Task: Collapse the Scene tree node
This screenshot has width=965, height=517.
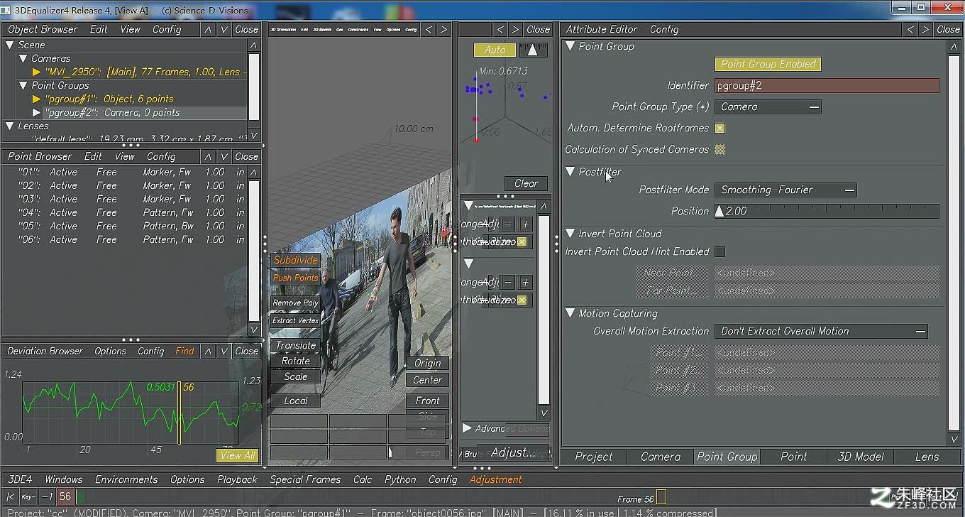Action: point(10,45)
